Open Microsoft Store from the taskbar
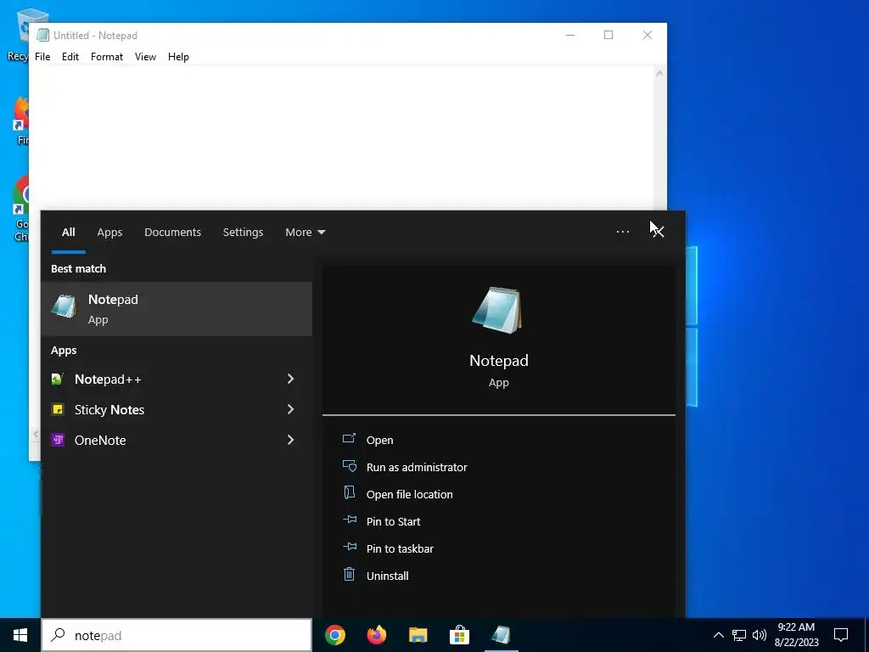 pyautogui.click(x=459, y=635)
